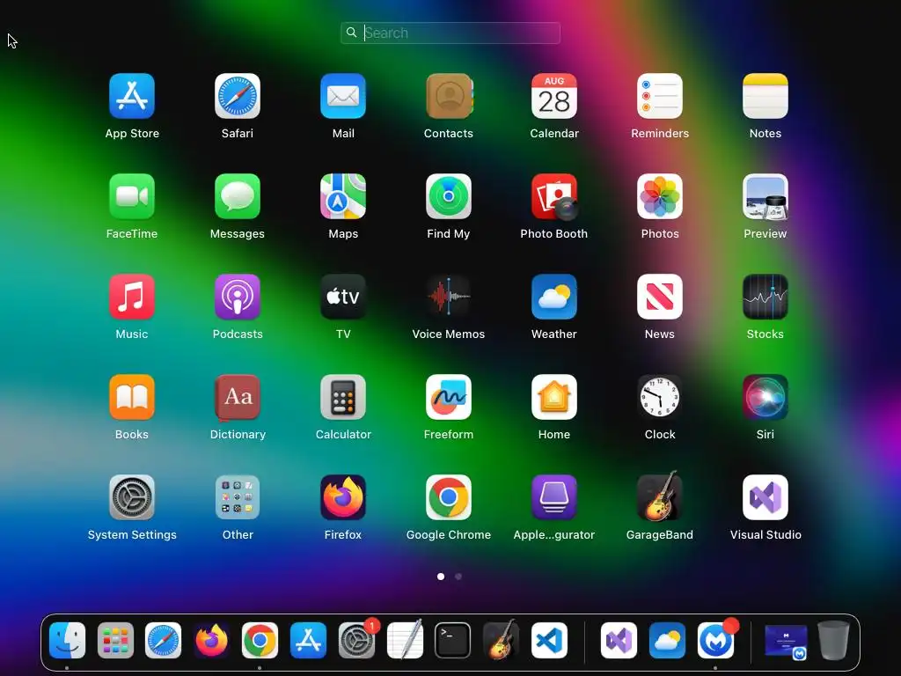The width and height of the screenshot is (901, 676).
Task: Open Firefox from the Dock
Action: coord(211,641)
